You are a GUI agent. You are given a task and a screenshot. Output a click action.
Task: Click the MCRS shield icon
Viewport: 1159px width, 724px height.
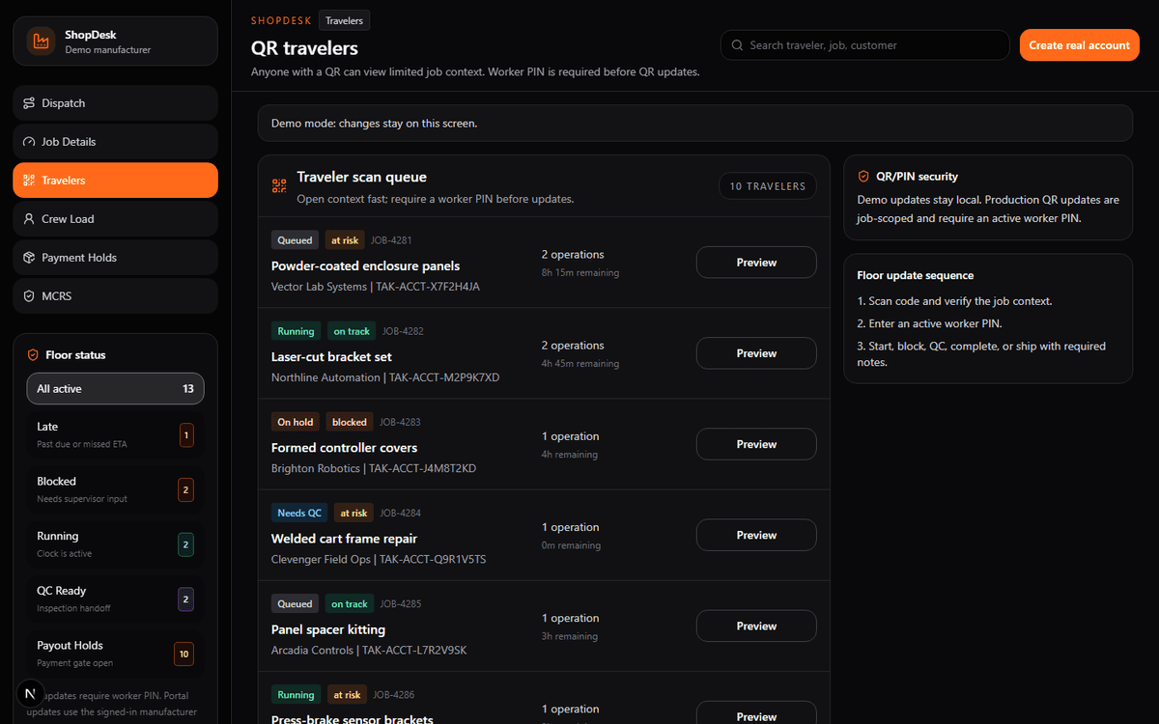pyautogui.click(x=29, y=296)
